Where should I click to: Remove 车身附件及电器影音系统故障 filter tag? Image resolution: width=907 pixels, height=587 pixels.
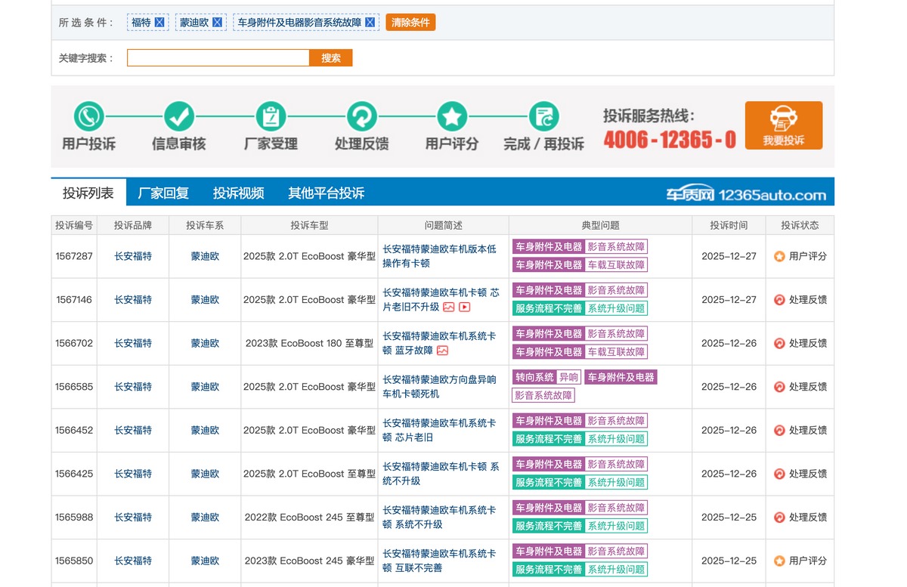pyautogui.click(x=370, y=23)
